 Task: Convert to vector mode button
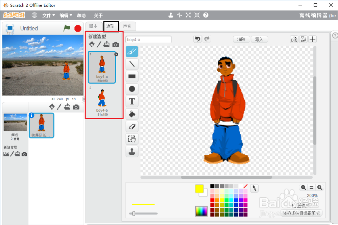pos(301,213)
